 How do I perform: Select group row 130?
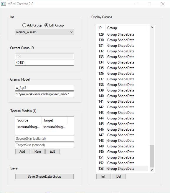123,40
